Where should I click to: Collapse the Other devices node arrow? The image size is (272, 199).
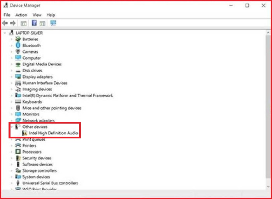click(12, 127)
